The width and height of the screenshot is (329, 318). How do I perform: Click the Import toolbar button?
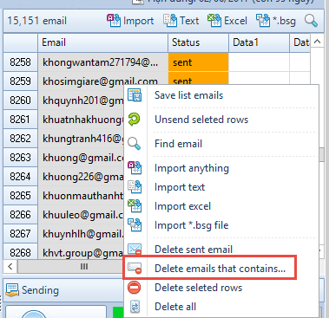130,21
